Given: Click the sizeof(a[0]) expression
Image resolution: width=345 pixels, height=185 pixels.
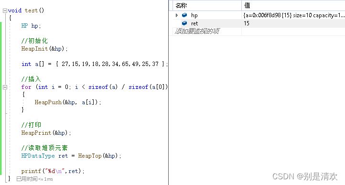Looking at the screenshot, I should [148, 87].
